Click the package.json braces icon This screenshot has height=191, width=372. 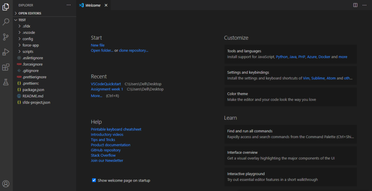click(x=19, y=90)
